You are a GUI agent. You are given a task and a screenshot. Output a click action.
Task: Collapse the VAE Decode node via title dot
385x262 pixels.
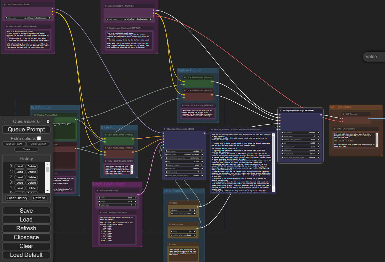click(x=343, y=114)
